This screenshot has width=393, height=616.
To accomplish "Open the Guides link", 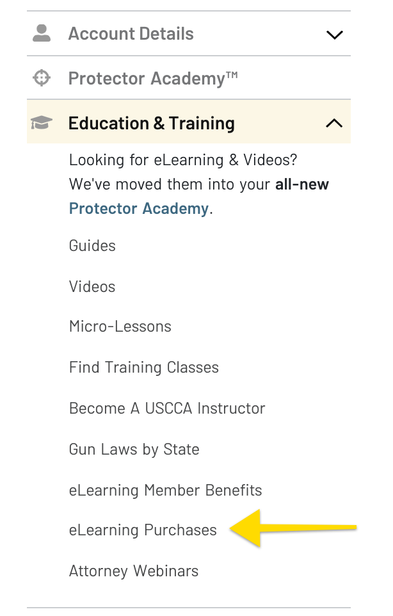I will coord(92,246).
